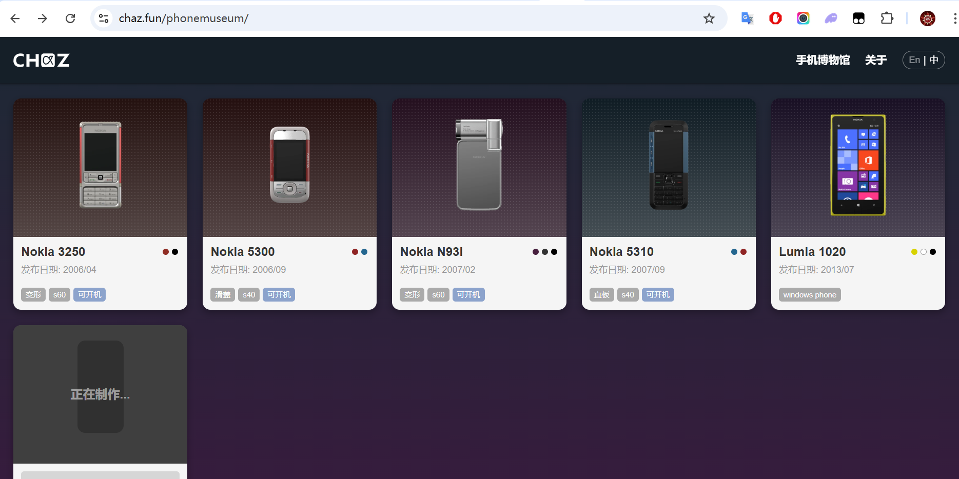This screenshot has height=479, width=959.
Task: Select purple color dot for Nokia N93i
Action: [x=536, y=252]
